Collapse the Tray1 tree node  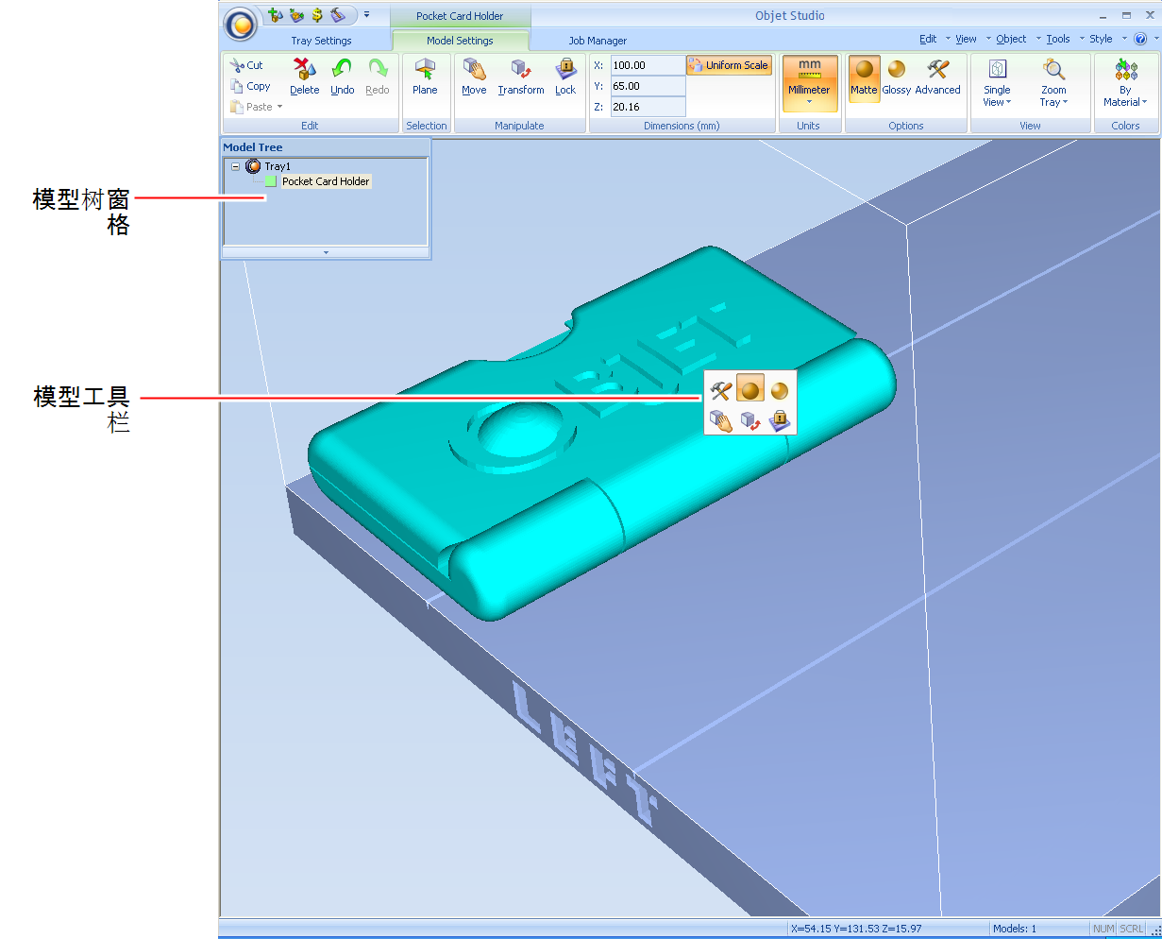(236, 166)
